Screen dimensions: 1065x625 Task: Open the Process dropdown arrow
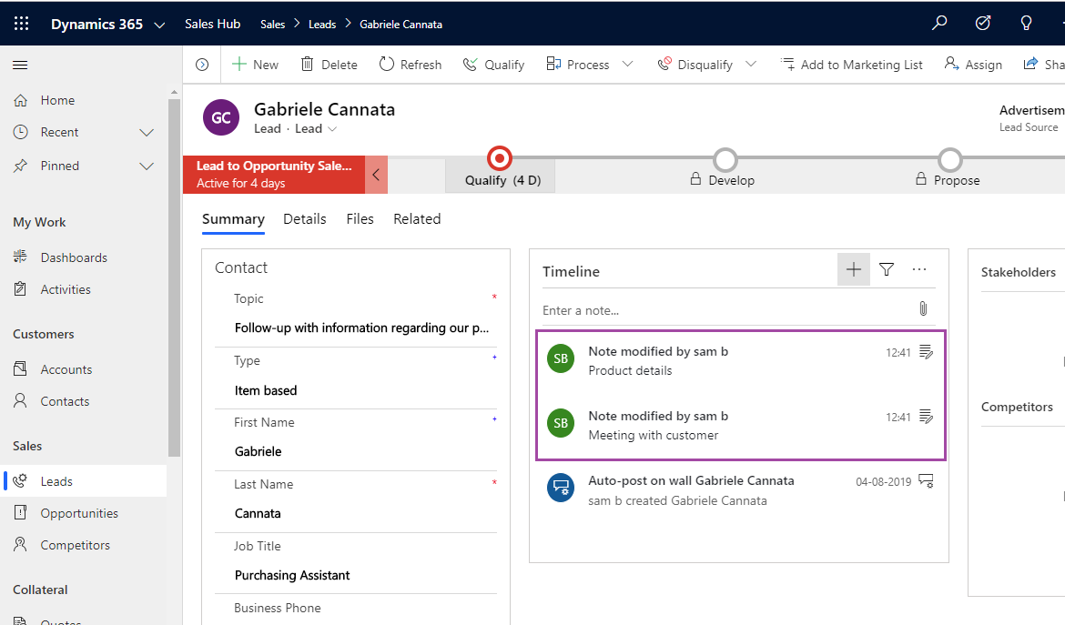[627, 65]
